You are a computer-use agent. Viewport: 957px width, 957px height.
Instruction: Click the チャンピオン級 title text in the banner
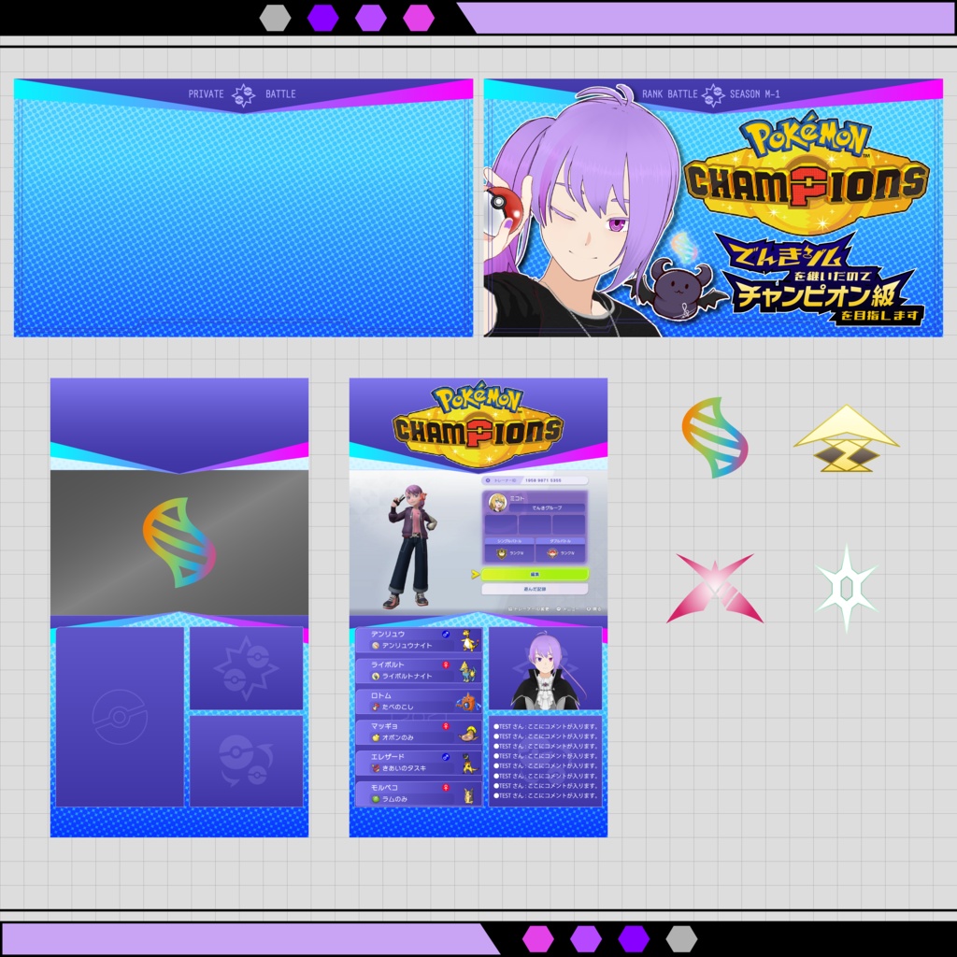(x=816, y=296)
